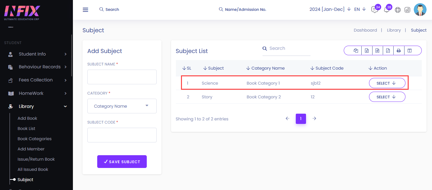Screen dimensions: 432x190
Task: Click the Save Subject button
Action: coord(122,162)
